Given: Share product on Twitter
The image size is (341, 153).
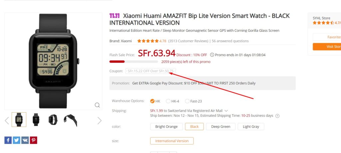Looking at the screenshot, I should (16, 140).
